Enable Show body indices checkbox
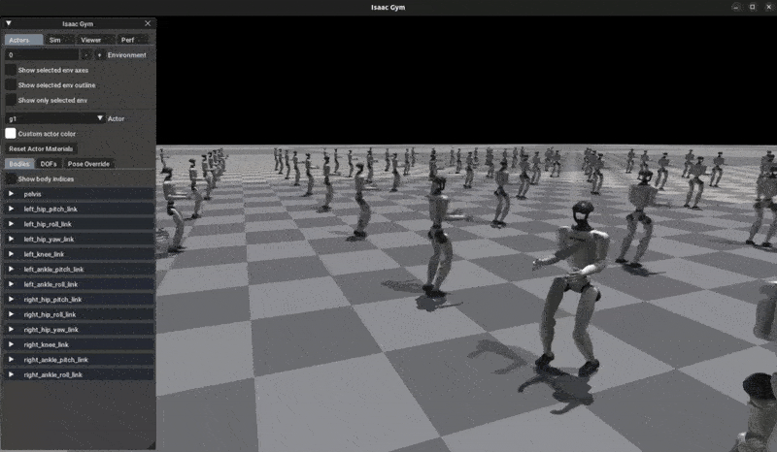This screenshot has width=777, height=452. (x=11, y=178)
